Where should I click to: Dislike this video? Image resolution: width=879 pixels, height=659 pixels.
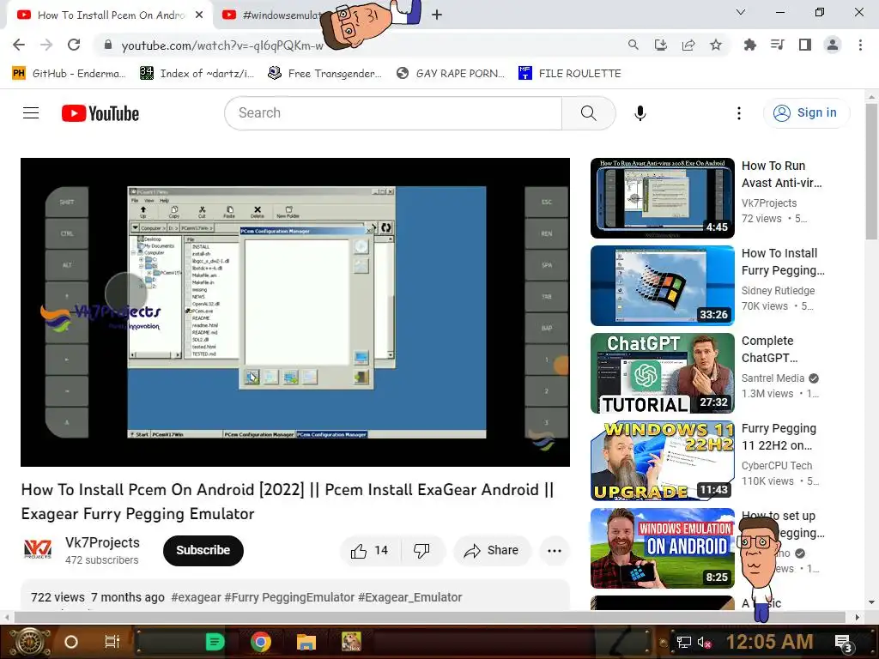pos(421,550)
